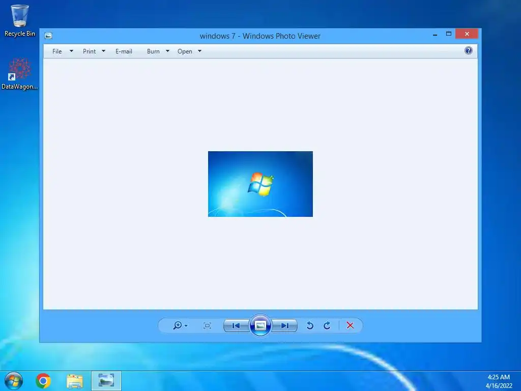Close the Windows Photo Viewer window
521x391 pixels.
coord(467,34)
